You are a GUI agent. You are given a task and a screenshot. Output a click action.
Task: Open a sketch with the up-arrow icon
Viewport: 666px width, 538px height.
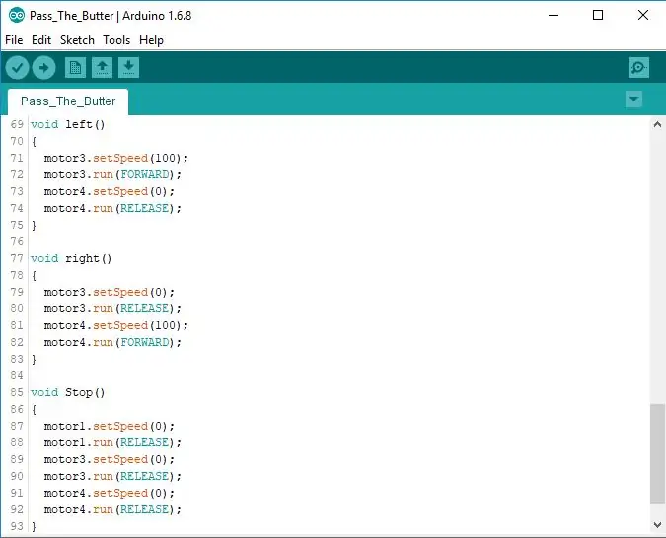click(102, 67)
